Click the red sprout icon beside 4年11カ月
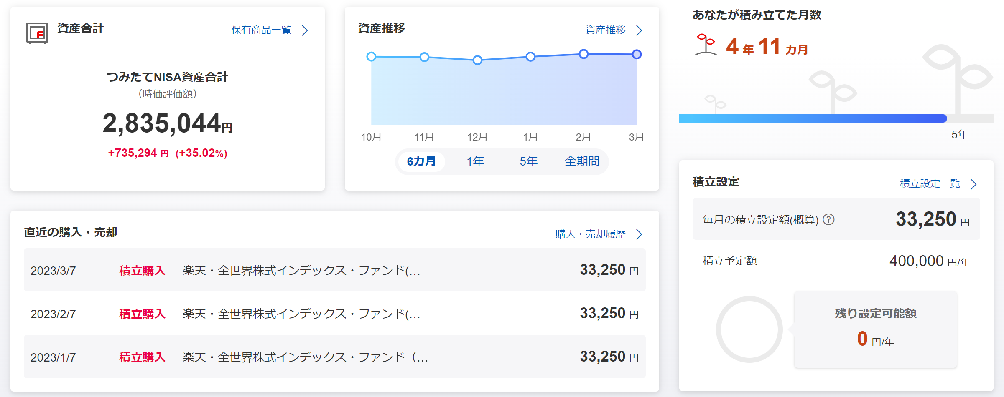 click(706, 45)
